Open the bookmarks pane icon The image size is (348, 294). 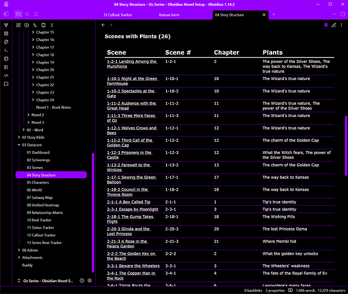(x=35, y=14)
